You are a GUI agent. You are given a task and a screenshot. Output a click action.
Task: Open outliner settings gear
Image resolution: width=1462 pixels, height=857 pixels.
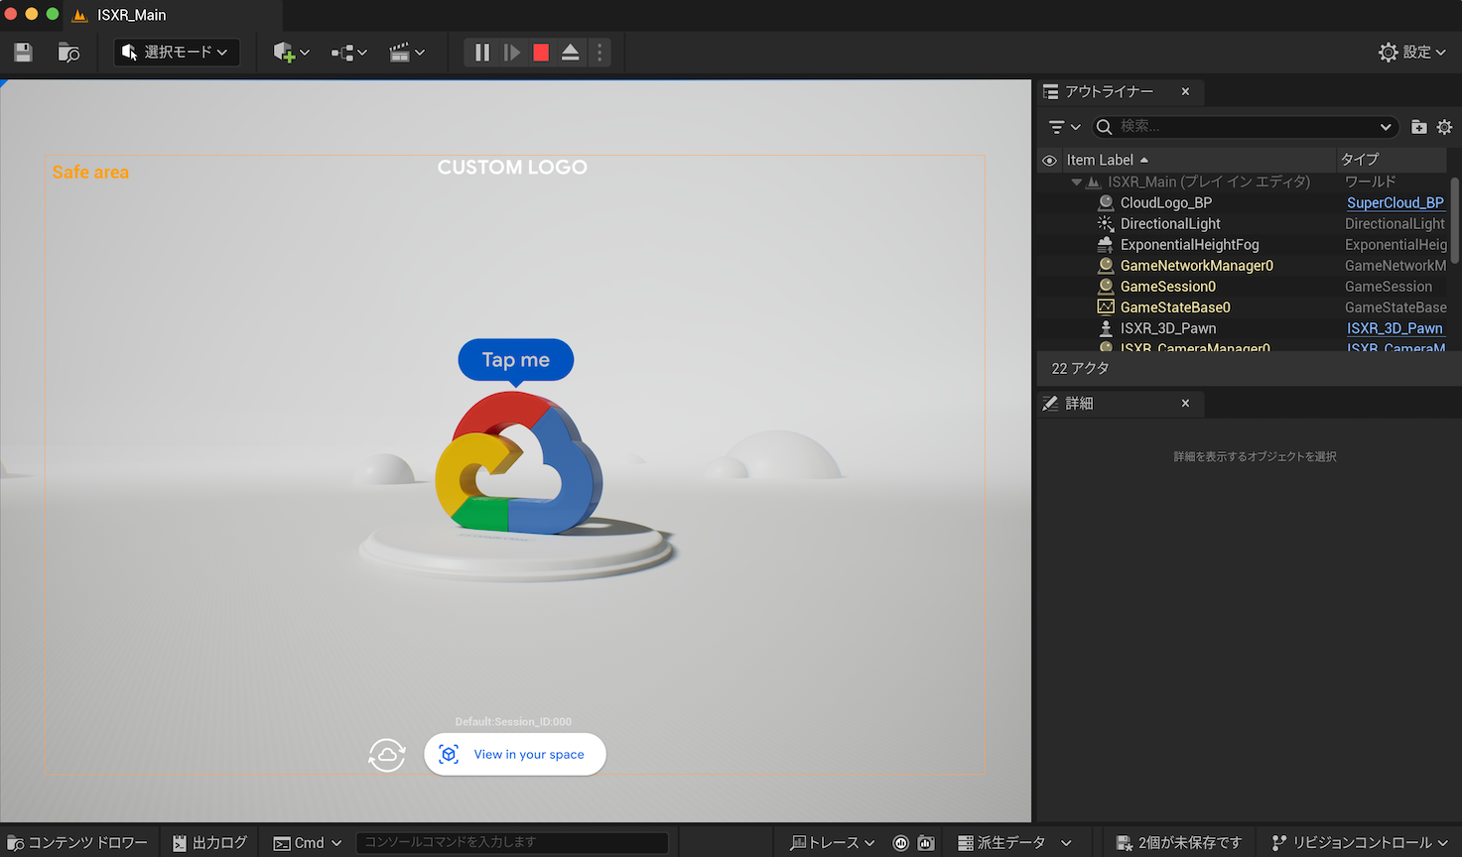(x=1445, y=127)
